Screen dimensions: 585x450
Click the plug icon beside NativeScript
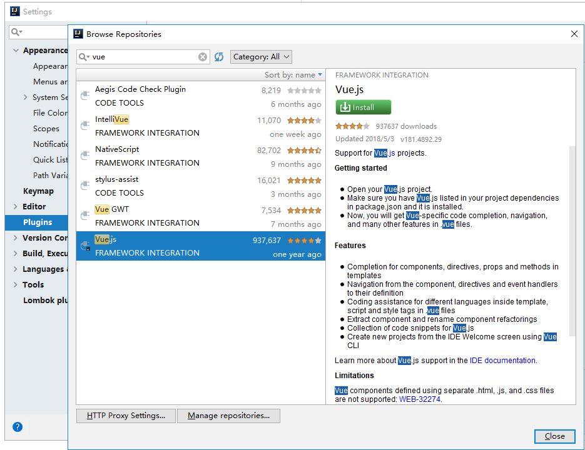click(86, 156)
